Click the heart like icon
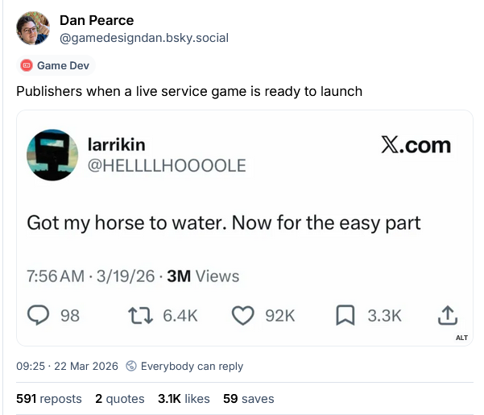This screenshot has width=484, height=415. click(x=242, y=315)
